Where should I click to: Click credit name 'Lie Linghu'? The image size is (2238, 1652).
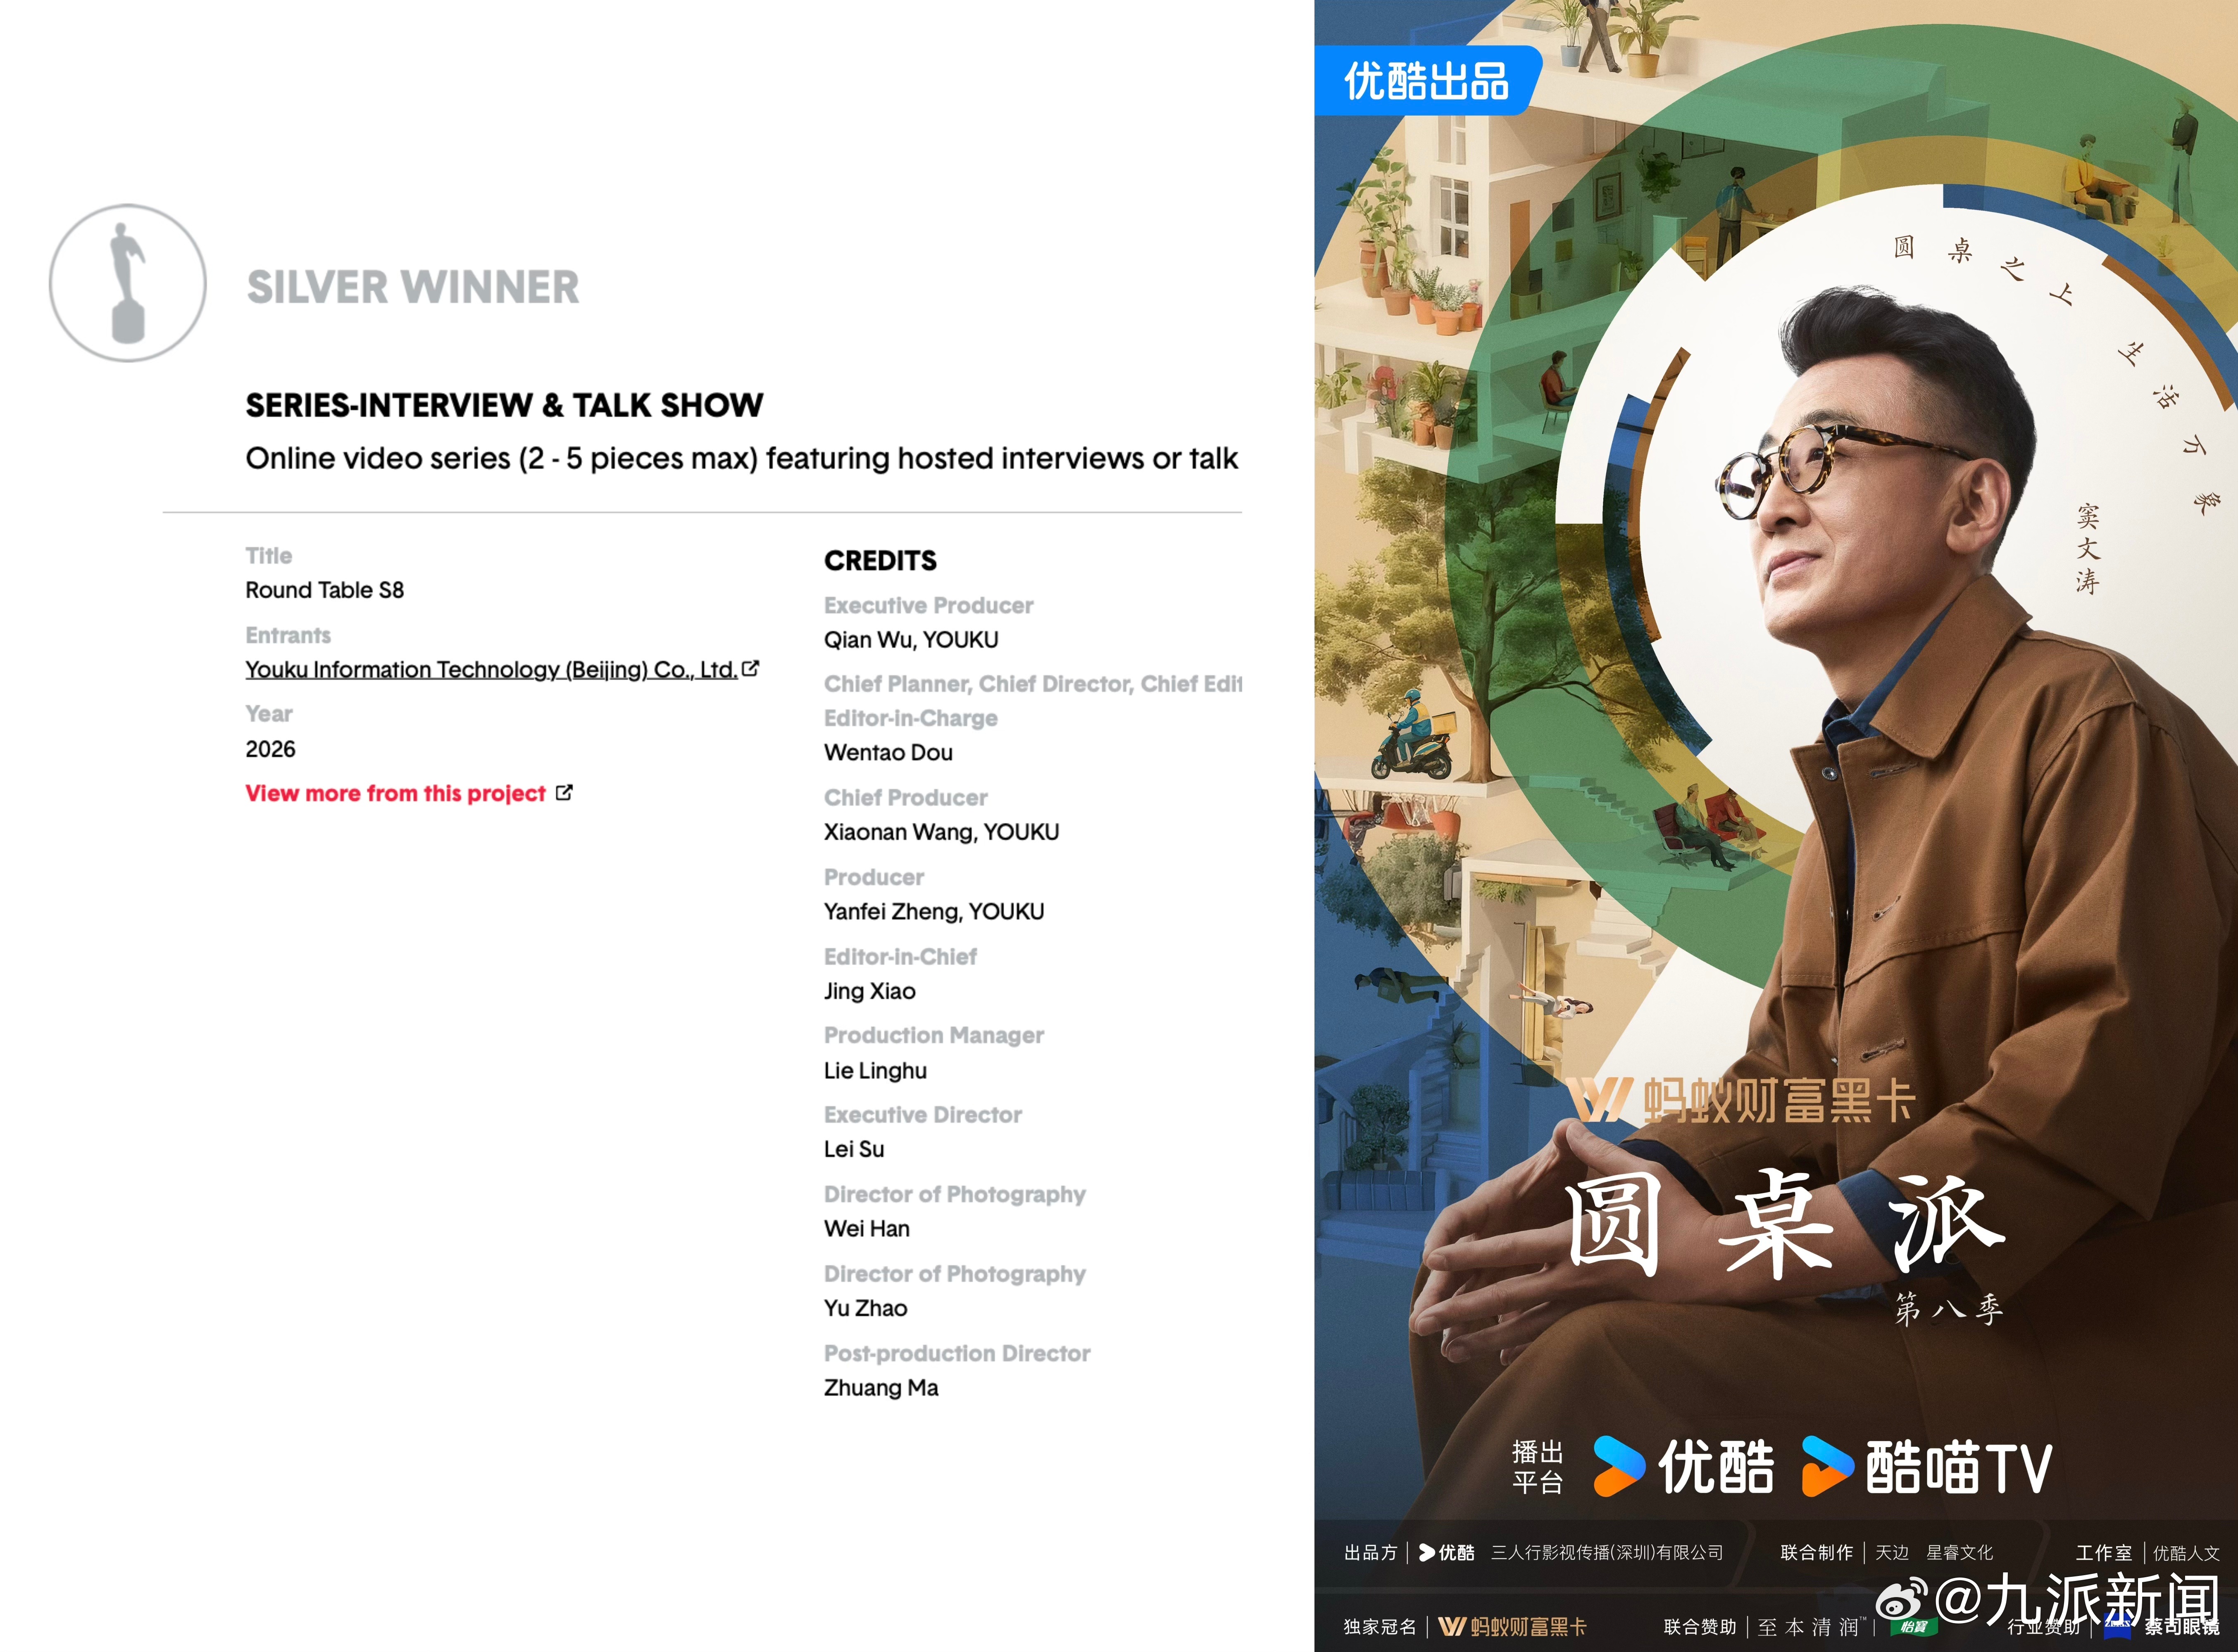click(x=875, y=1071)
